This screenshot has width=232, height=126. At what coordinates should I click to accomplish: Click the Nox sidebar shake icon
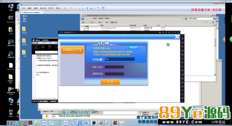[182, 55]
